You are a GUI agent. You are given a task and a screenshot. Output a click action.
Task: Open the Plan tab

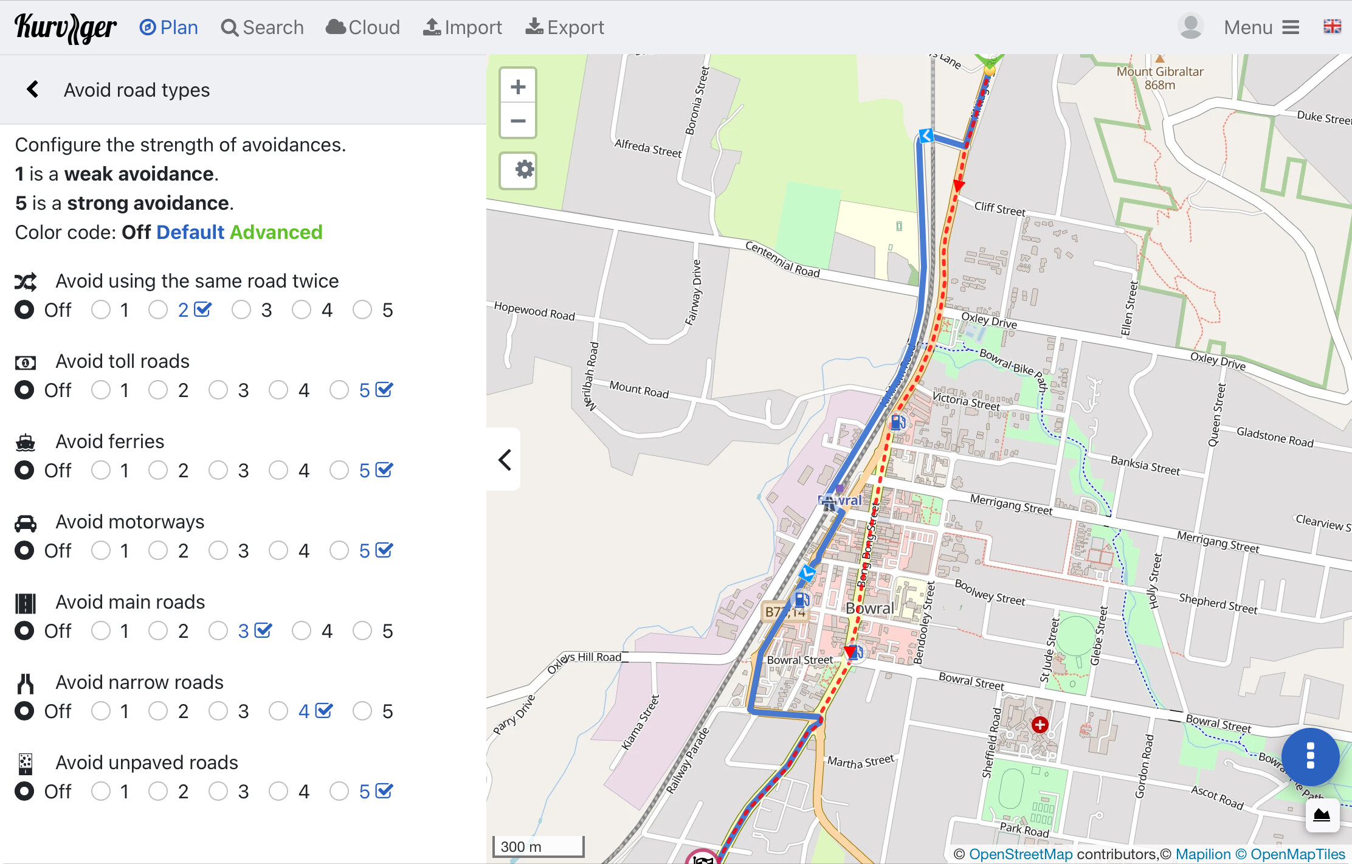tap(168, 27)
